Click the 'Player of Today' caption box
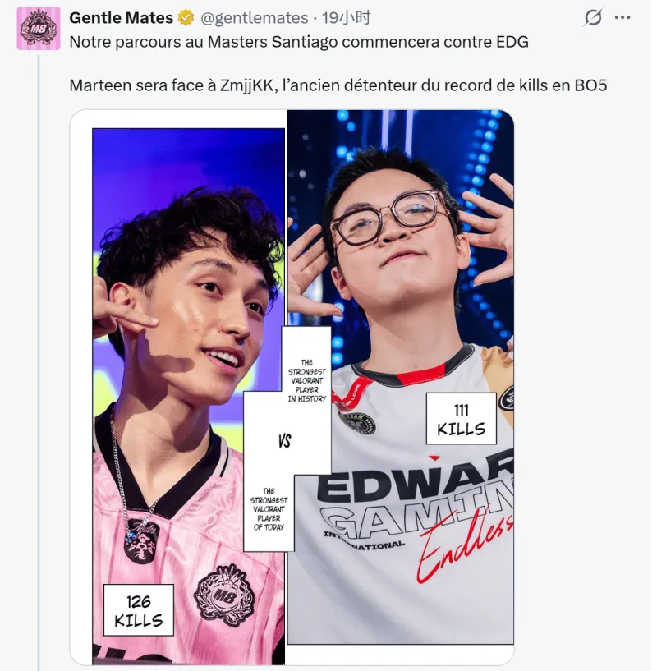Viewport: 657px width, 671px height. point(269,509)
